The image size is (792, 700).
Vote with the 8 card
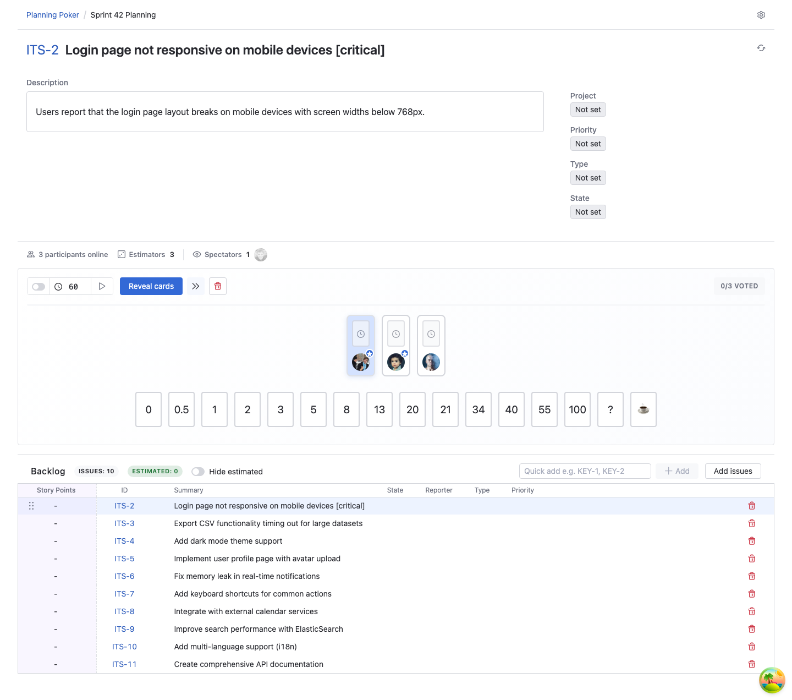(346, 409)
